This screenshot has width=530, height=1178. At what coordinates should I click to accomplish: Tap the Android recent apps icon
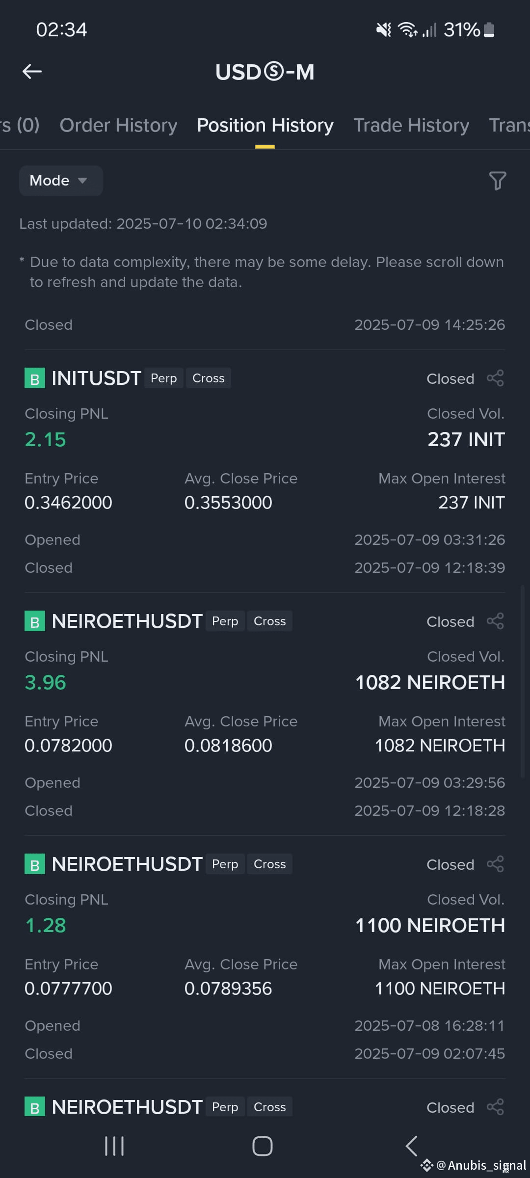[x=114, y=1146]
